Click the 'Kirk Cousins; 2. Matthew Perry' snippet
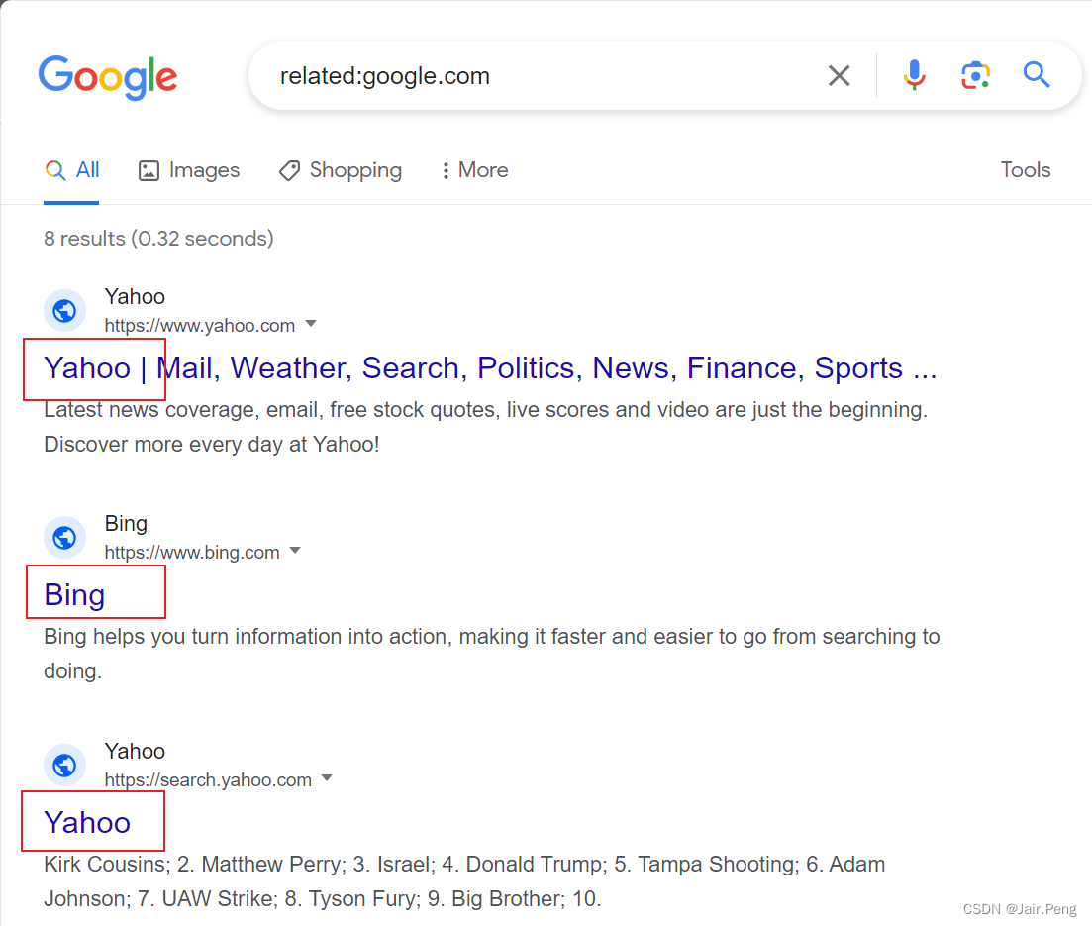 464,881
